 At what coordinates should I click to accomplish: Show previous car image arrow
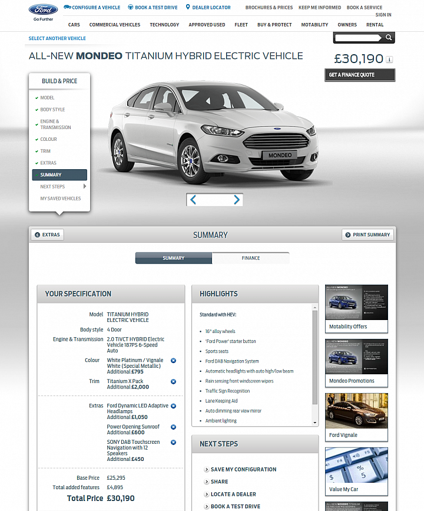pos(193,199)
